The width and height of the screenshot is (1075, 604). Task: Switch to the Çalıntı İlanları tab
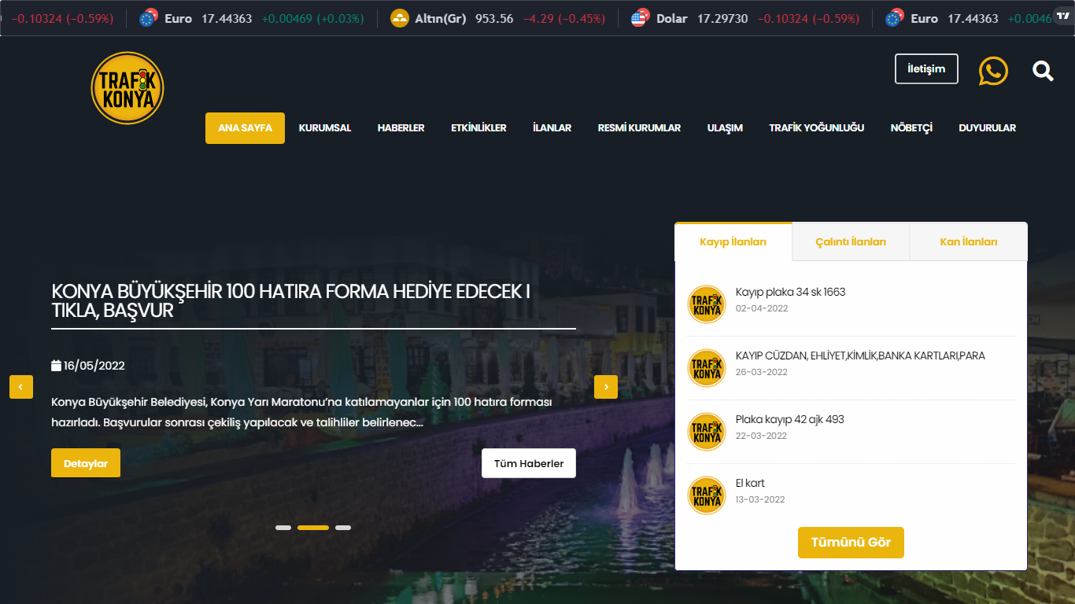851,242
